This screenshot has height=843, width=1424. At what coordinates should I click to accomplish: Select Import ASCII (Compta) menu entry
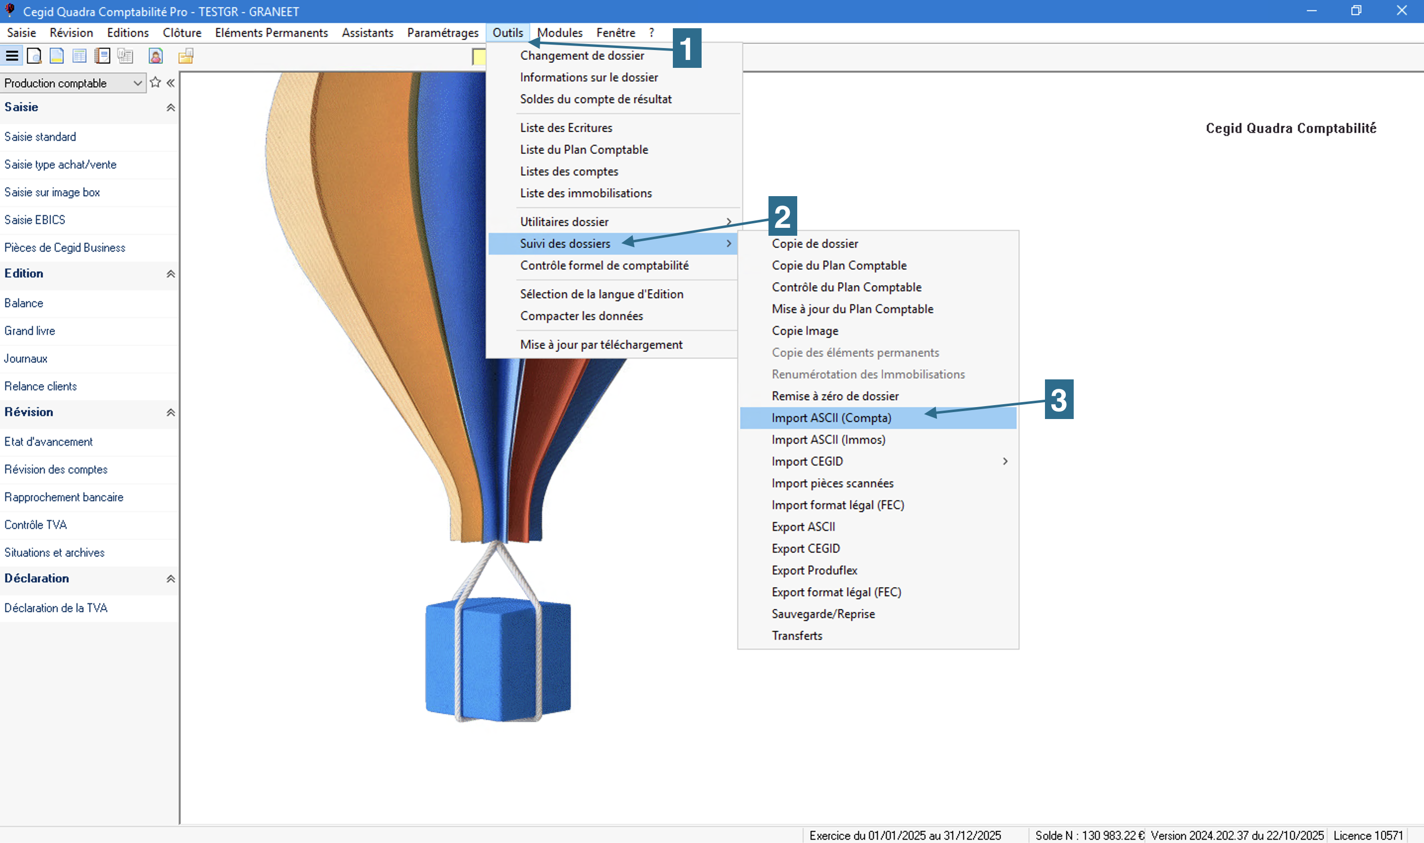pos(831,418)
